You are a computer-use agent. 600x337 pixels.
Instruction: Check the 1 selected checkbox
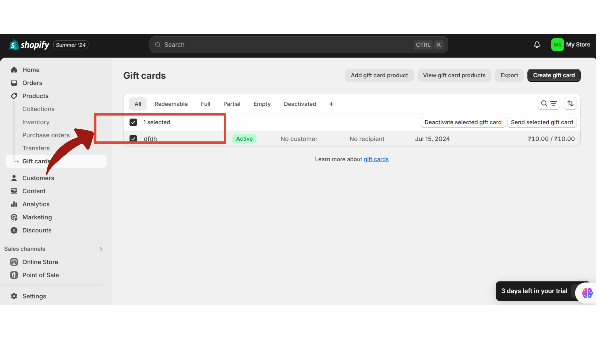[133, 122]
